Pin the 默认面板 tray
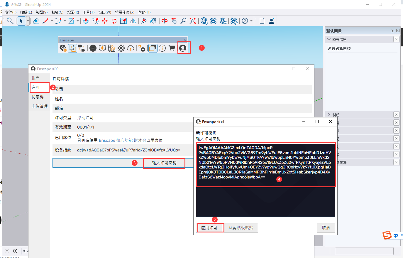The height and width of the screenshot is (258, 403). (392, 31)
